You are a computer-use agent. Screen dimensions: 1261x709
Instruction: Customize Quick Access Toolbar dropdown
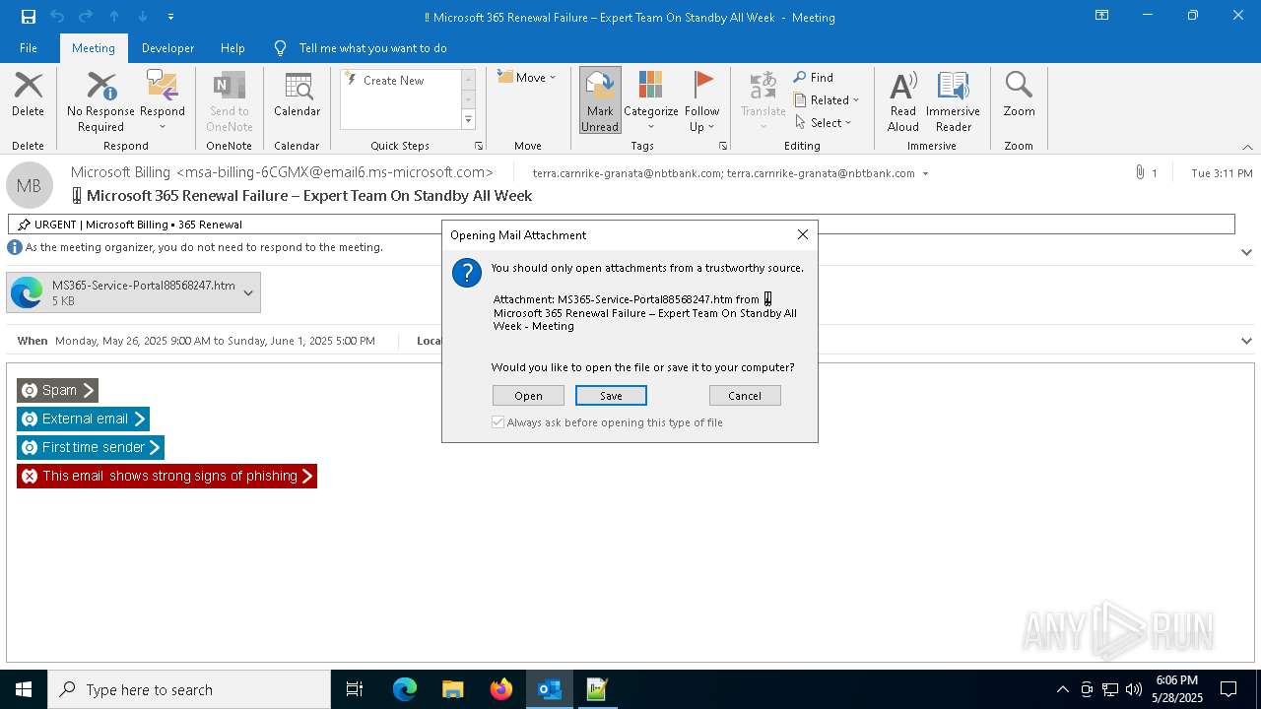[171, 17]
